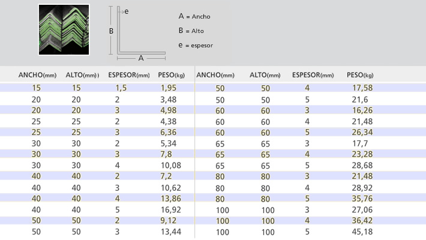Click the steel angle profiles thumbnail photo
The width and height of the screenshot is (426, 240).
(x=64, y=29)
